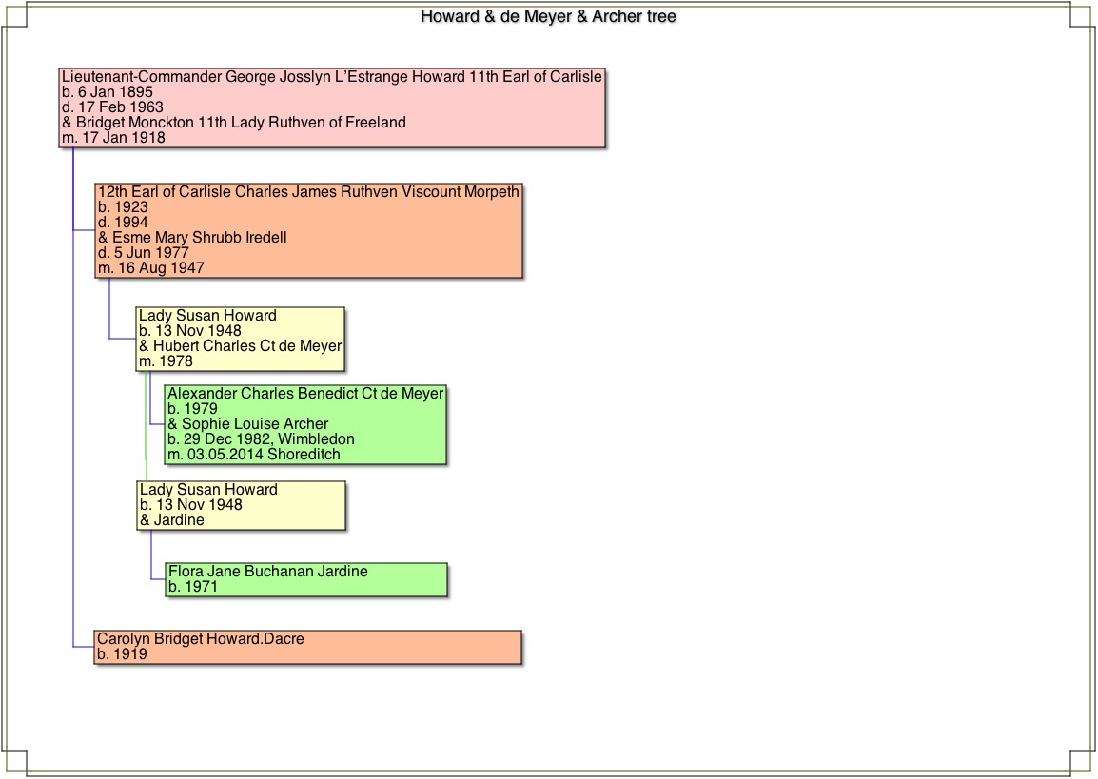The height and width of the screenshot is (779, 1098).
Task: Select Carolyn Bridget Howard.Dacre box
Action: pos(308,648)
